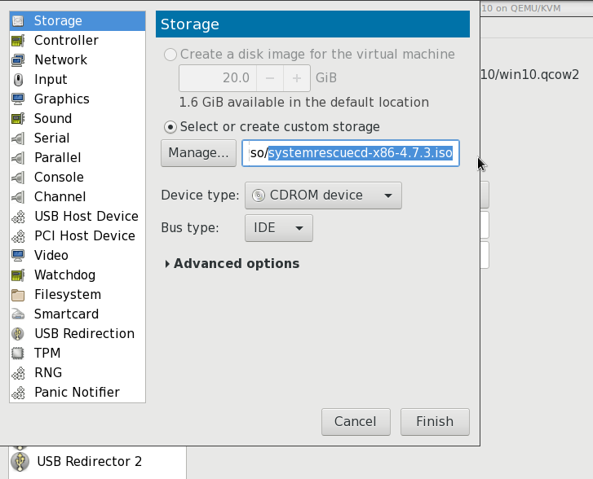
Task: Open the Bus type IDE dropdown
Action: tap(278, 228)
